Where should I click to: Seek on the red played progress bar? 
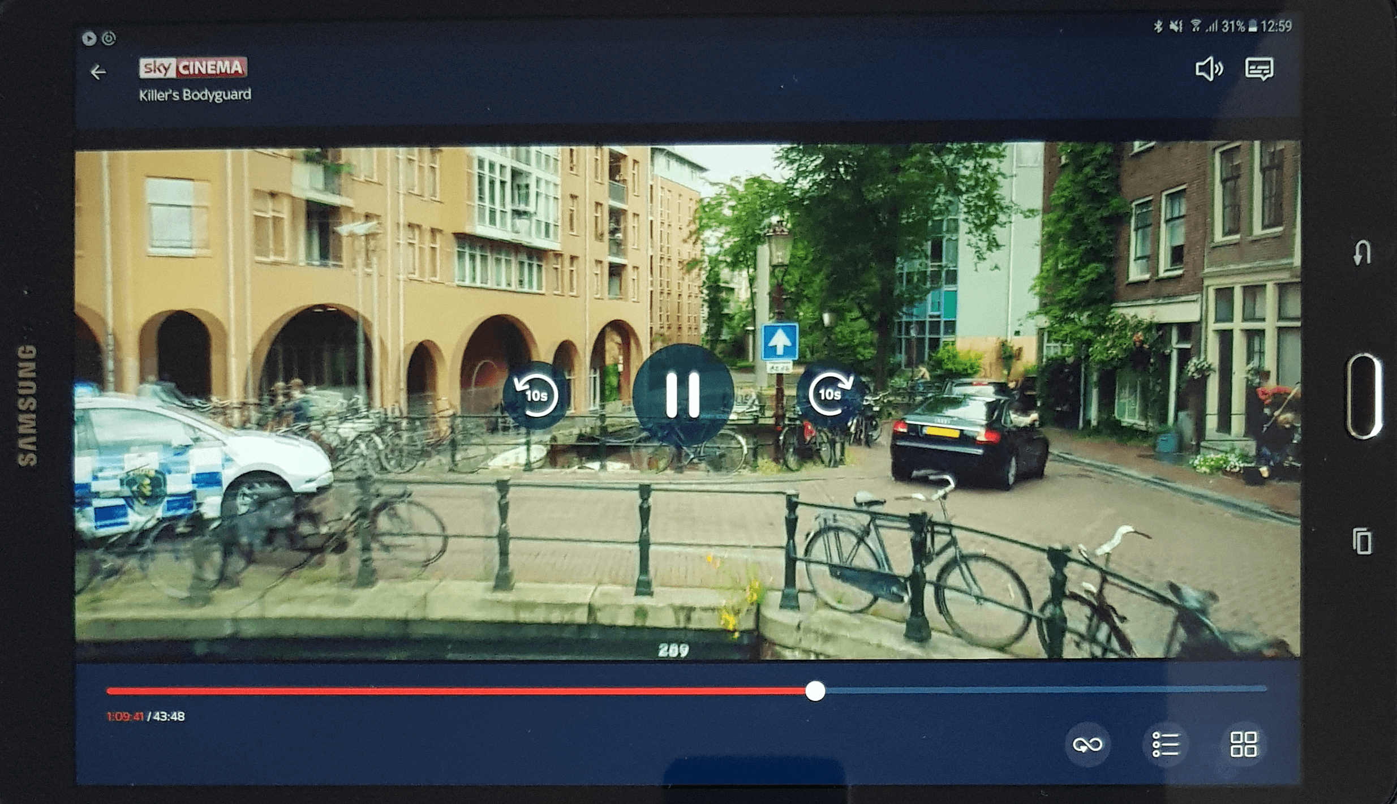[456, 691]
